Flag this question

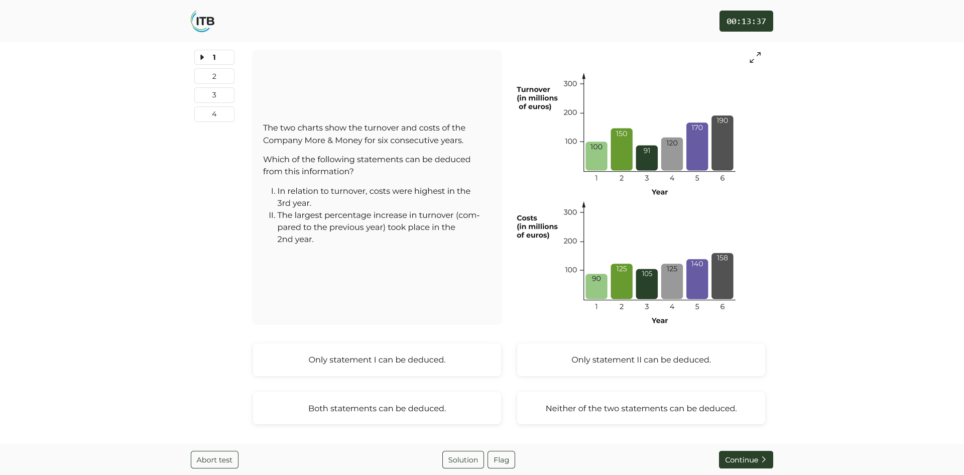coord(501,459)
